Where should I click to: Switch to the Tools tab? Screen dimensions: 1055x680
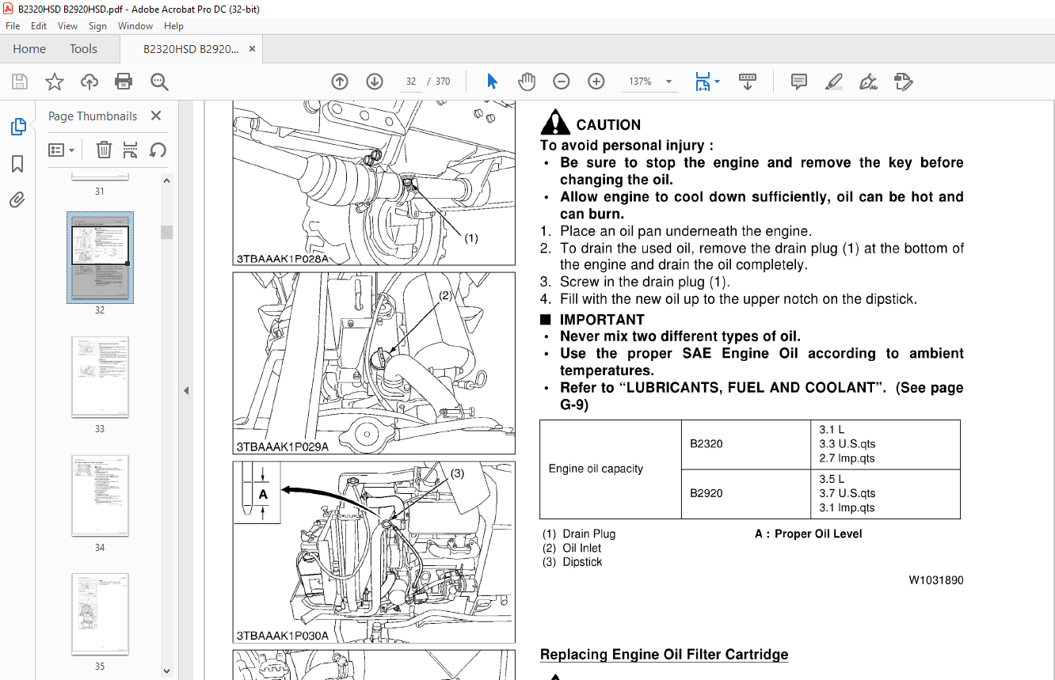[83, 49]
